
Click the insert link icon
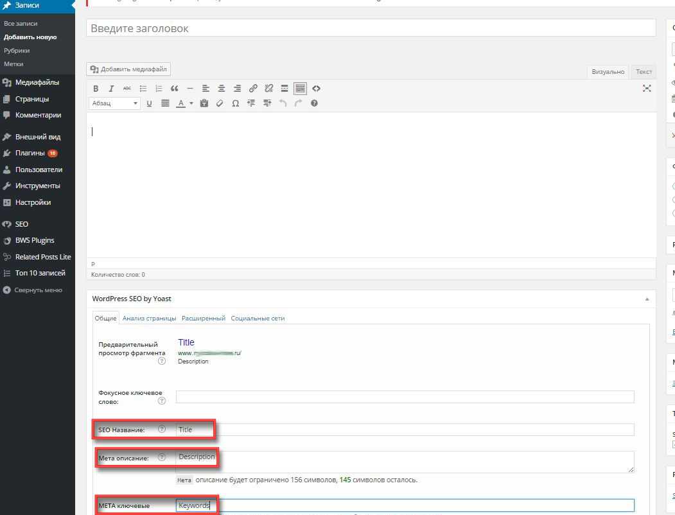pyautogui.click(x=253, y=89)
